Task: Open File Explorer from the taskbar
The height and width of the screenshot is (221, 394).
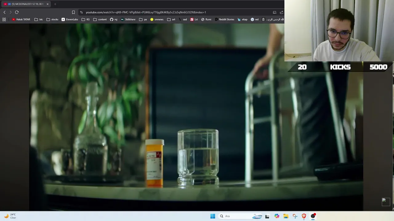Action: click(x=286, y=216)
